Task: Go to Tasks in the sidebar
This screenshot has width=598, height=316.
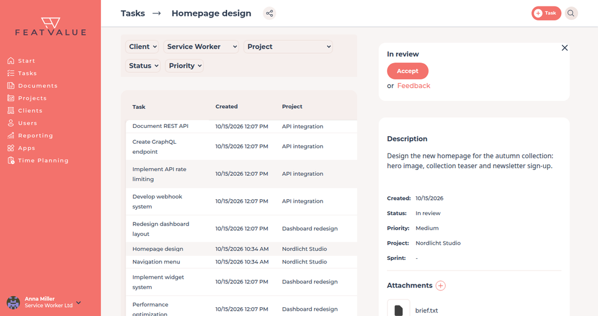Action: click(x=27, y=73)
